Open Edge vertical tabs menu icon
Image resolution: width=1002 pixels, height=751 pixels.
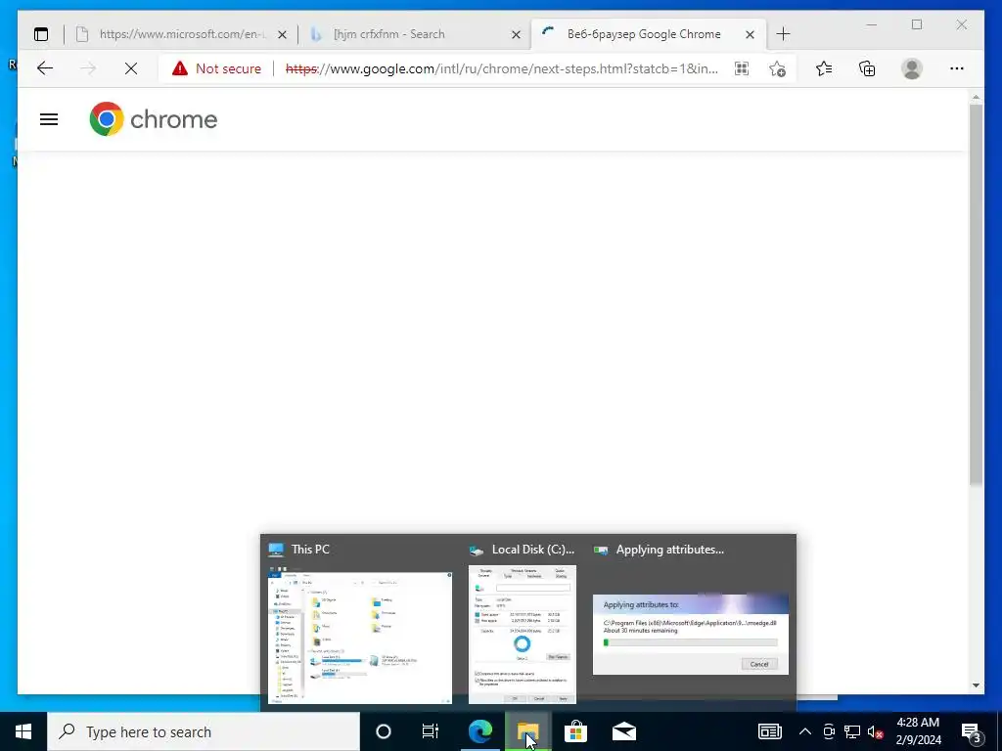(x=41, y=34)
